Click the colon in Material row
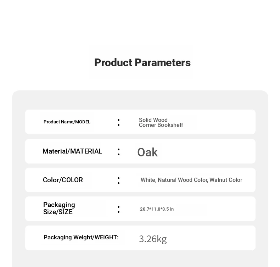Image resolution: width=280 pixels, height=267 pixels. pyautogui.click(x=119, y=152)
